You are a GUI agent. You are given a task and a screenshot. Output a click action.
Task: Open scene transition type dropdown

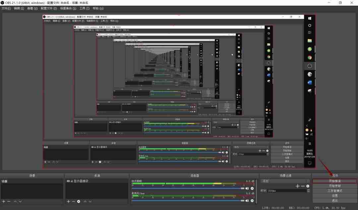(285, 181)
